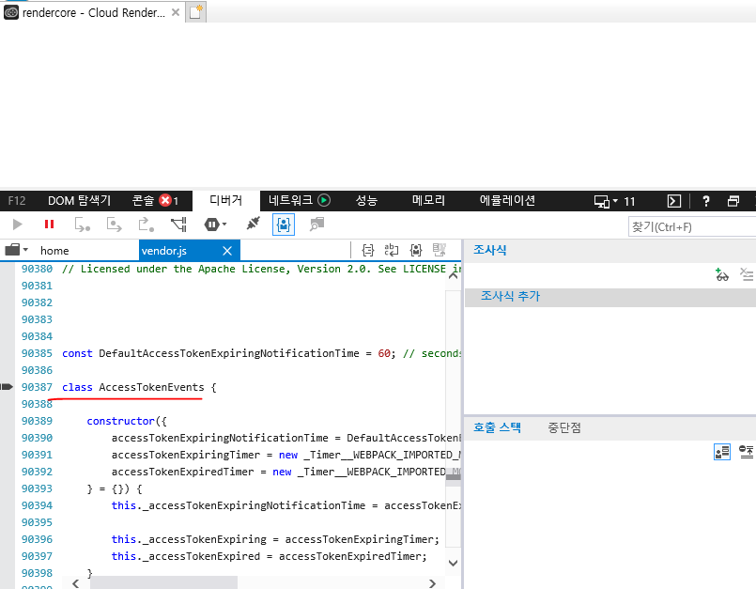Open exception behavior hexagon pause dropdown
Screen dimensions: 756x589
coord(215,225)
